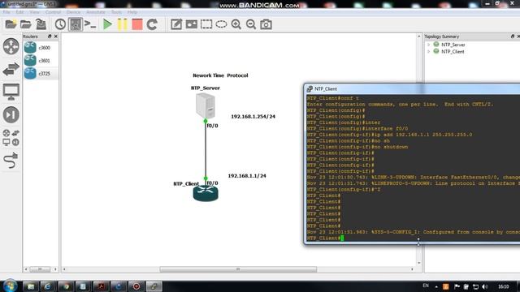Stop all devices with red stop button
This screenshot has height=292, width=520.
[x=137, y=24]
